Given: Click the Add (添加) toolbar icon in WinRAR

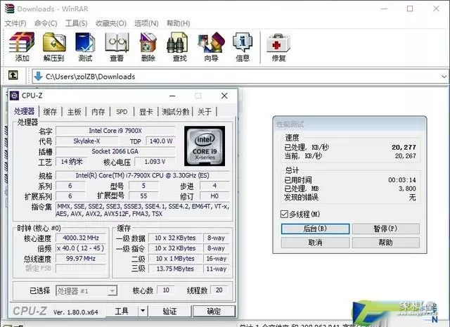Looking at the screenshot, I should coord(22,47).
